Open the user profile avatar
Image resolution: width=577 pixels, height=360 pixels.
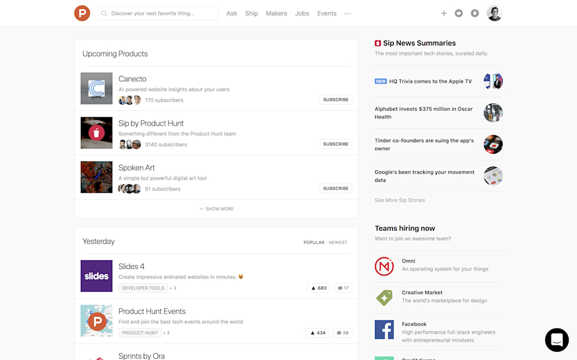coord(494,13)
